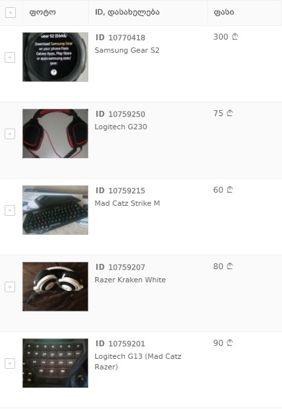Tick the select-all checkbox in table header
The height and width of the screenshot is (409, 282).
pyautogui.click(x=11, y=13)
